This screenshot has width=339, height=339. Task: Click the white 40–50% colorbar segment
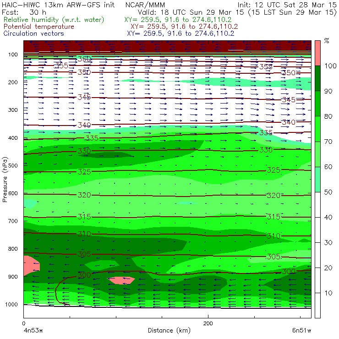click(x=317, y=204)
